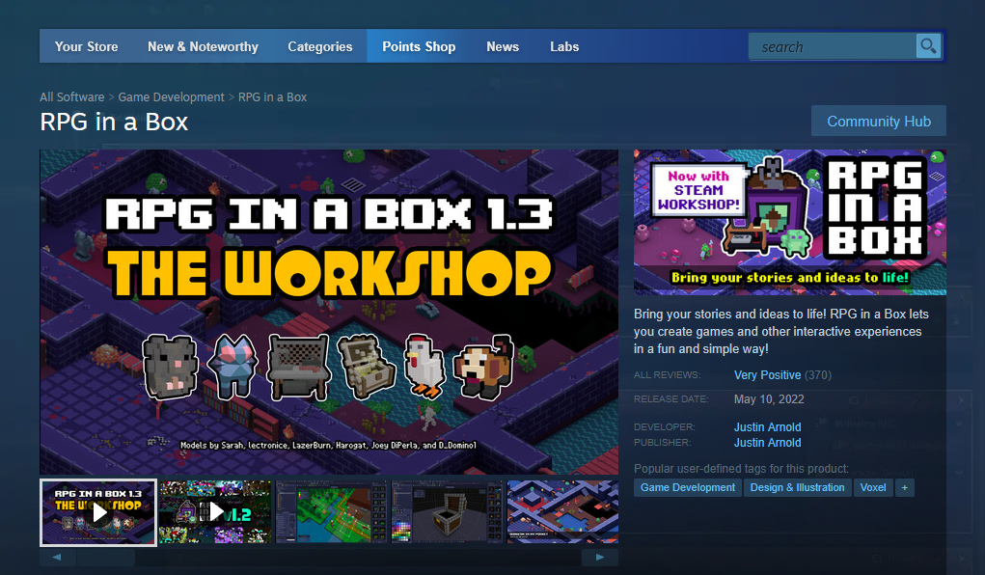The image size is (985, 575).
Task: Add a tag with the plus button
Action: 905,487
